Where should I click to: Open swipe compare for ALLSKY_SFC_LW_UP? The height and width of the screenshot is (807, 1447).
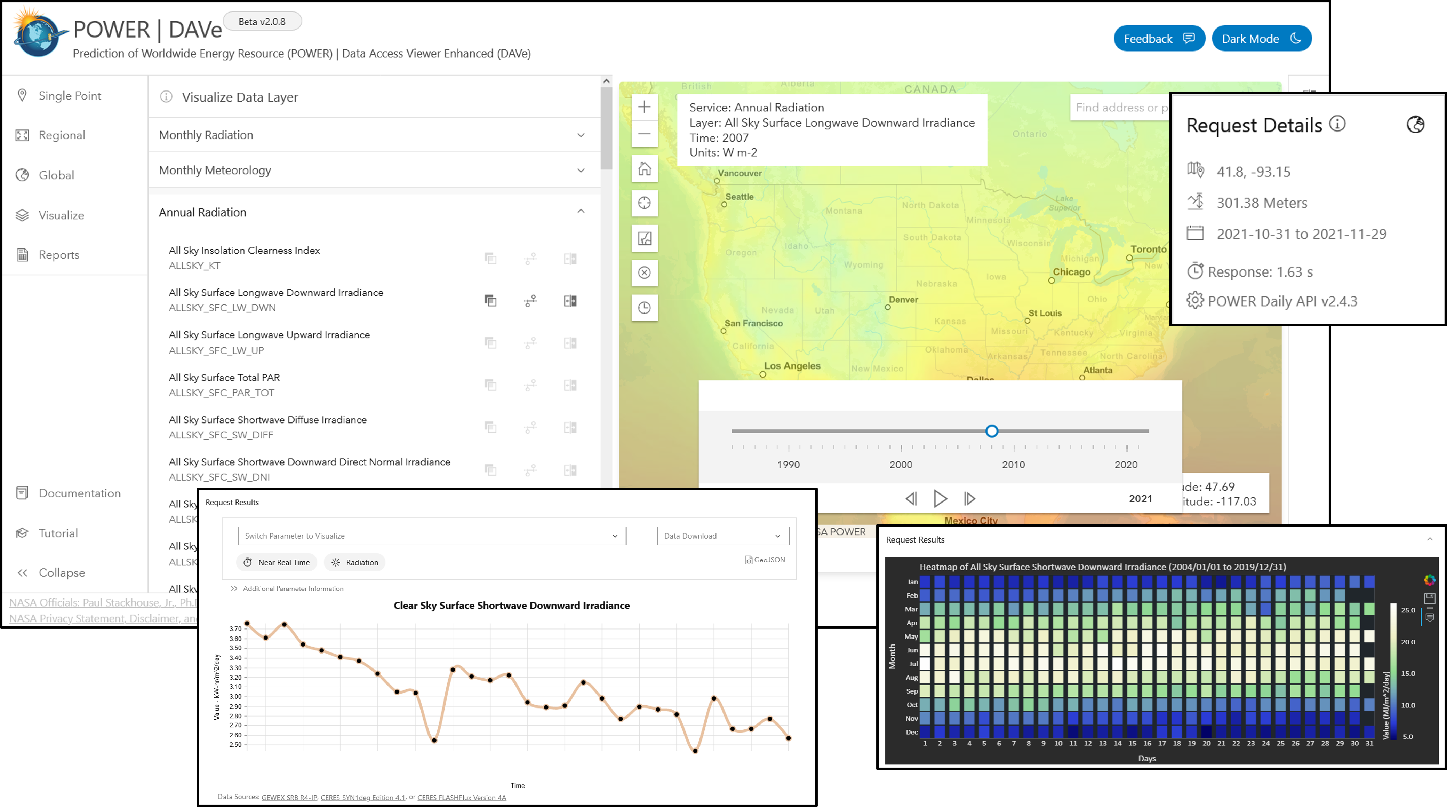pos(570,343)
